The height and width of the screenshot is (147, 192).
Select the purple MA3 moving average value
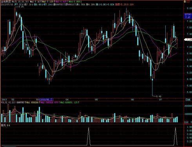62,2
